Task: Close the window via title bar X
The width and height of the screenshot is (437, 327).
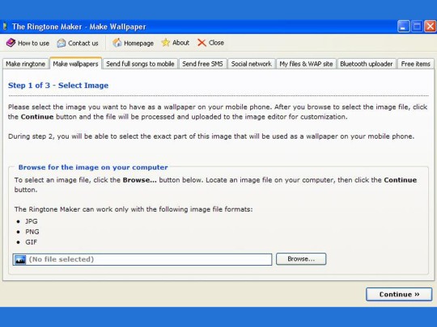Action: click(x=430, y=27)
